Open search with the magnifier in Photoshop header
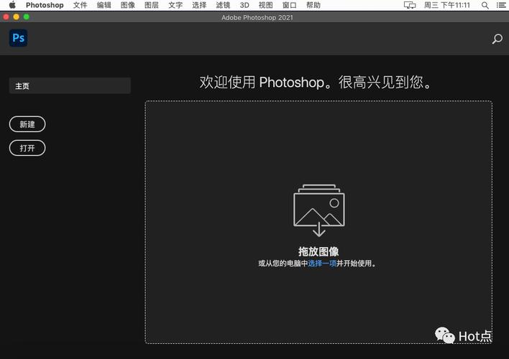 (x=497, y=39)
